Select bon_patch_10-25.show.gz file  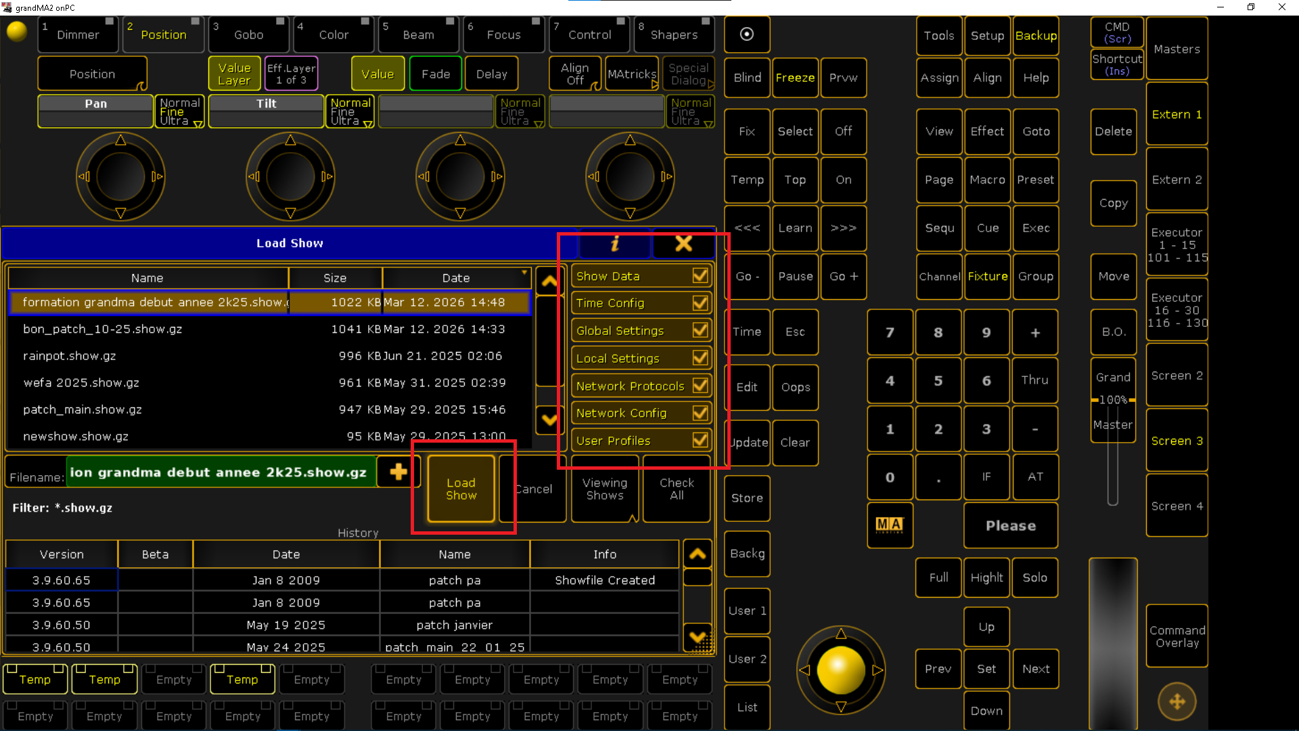coord(269,329)
